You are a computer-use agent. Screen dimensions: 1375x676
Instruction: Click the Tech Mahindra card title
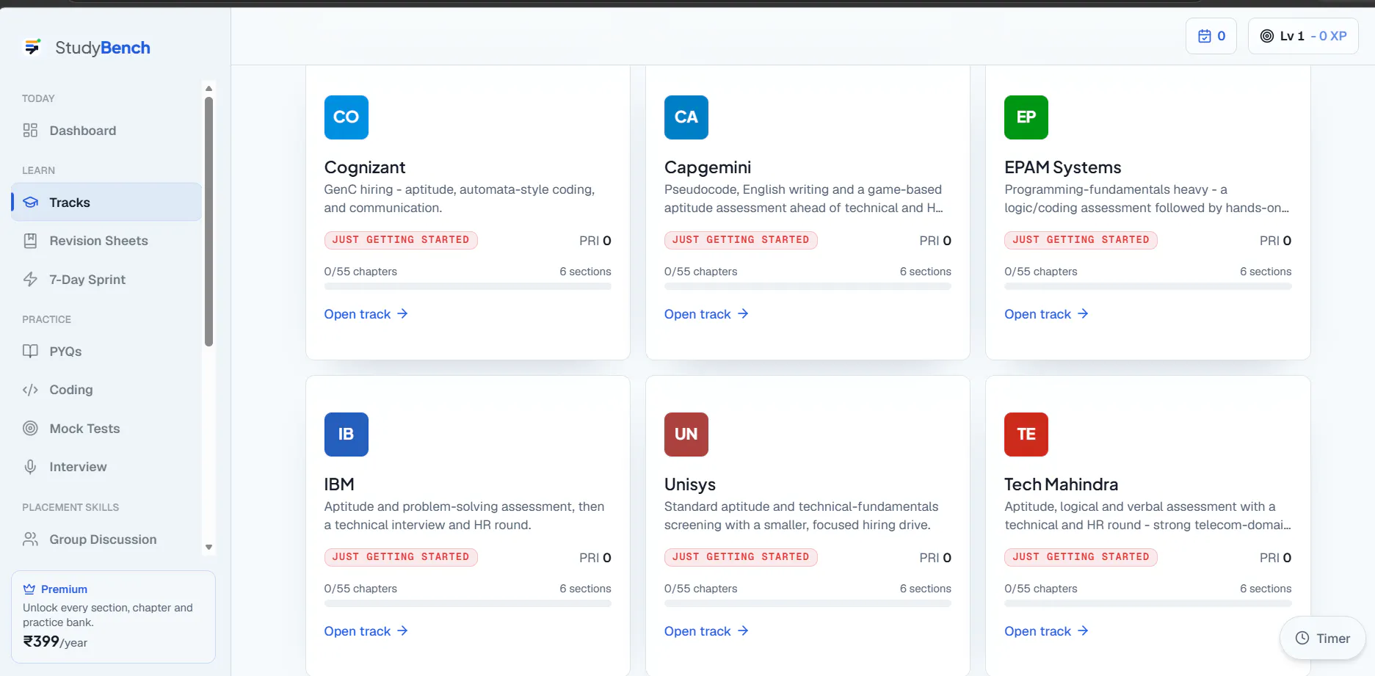(x=1062, y=484)
